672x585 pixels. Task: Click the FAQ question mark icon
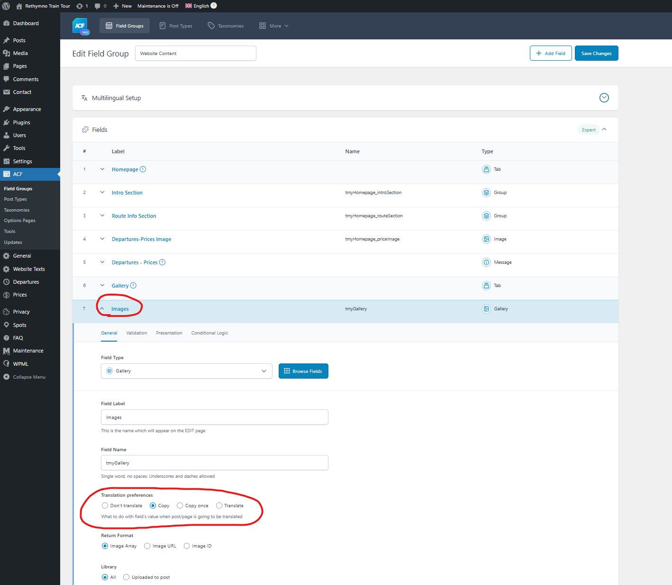tap(7, 338)
